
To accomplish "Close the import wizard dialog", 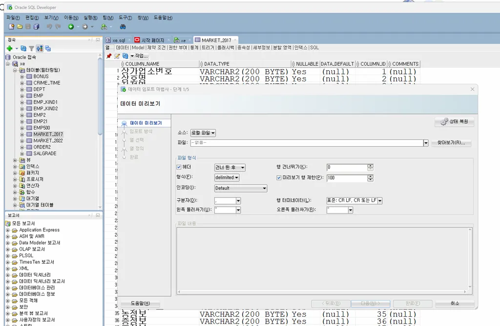I will tap(472, 89).
